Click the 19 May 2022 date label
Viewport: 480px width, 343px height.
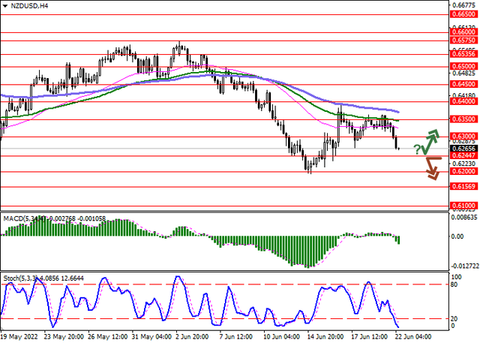point(20,337)
